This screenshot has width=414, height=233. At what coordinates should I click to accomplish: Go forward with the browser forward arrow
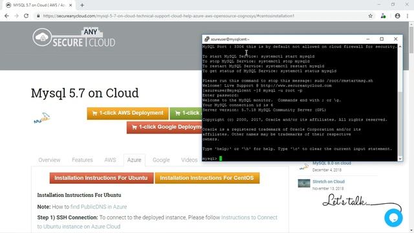(x=16, y=16)
